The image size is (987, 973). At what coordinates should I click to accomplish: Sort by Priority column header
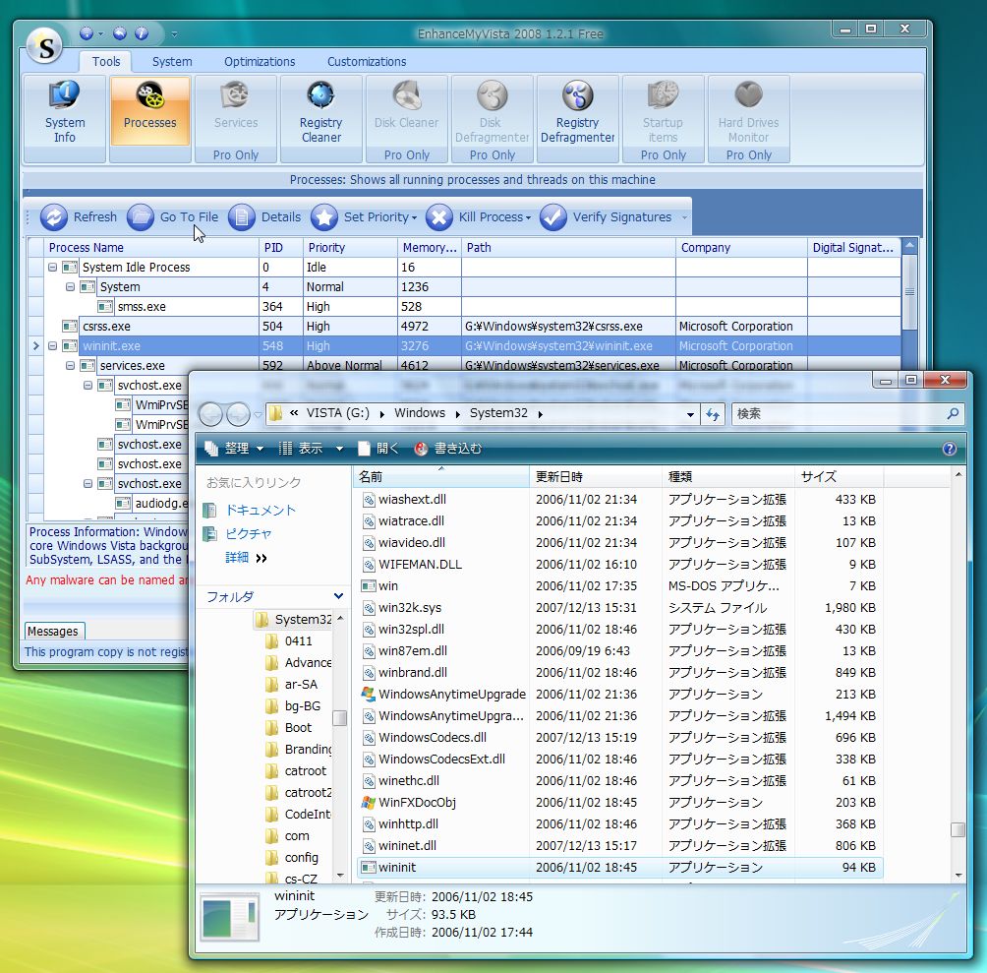(x=350, y=248)
